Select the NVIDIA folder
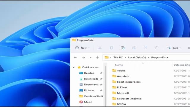Viewport: 190px width, 107px height. (121, 104)
